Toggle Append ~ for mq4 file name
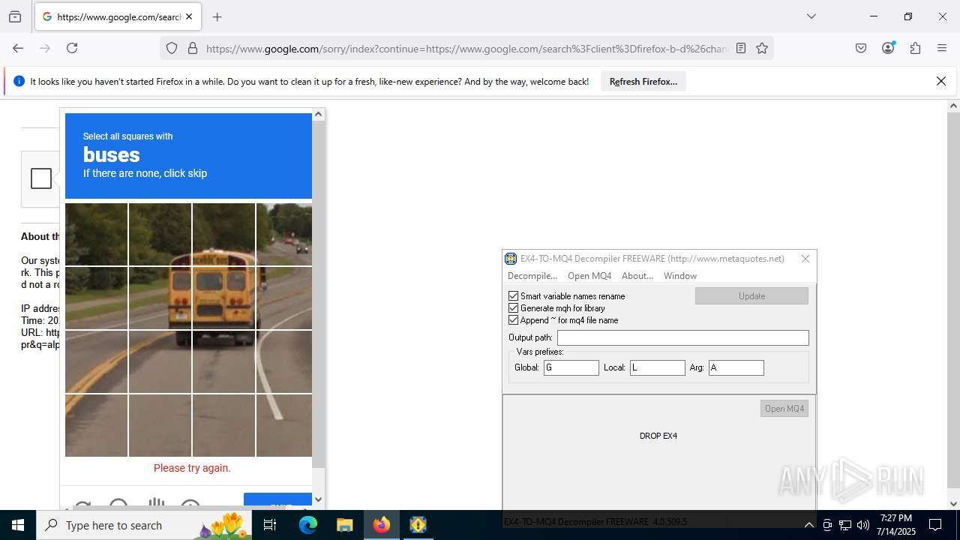The height and width of the screenshot is (540, 960). click(x=514, y=320)
